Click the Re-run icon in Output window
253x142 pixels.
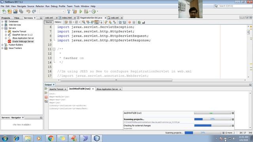(x=46, y=89)
